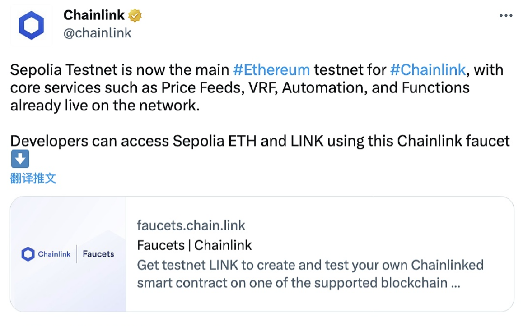Open the #Ethereum hashtag
523x326 pixels.
271,70
